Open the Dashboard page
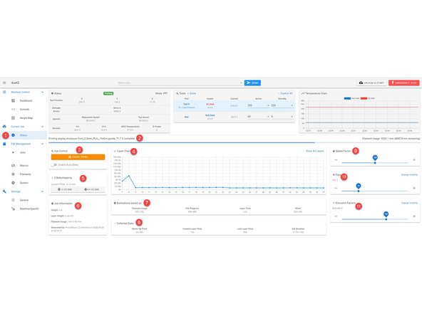Viewport: 422px width, 316px height. pyautogui.click(x=26, y=100)
